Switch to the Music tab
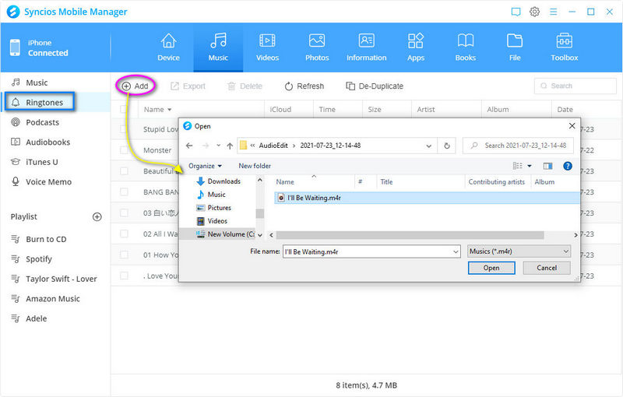 (x=218, y=47)
